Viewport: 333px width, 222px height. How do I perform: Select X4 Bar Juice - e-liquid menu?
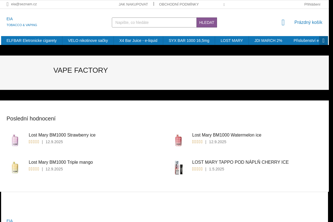138,41
